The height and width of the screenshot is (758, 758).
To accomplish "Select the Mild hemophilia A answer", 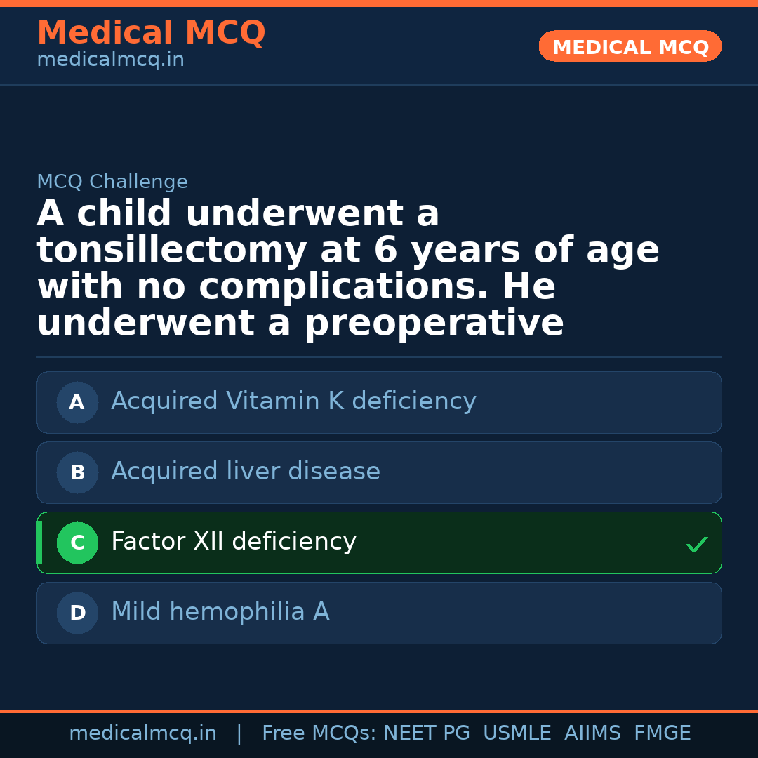I will pos(220,612).
